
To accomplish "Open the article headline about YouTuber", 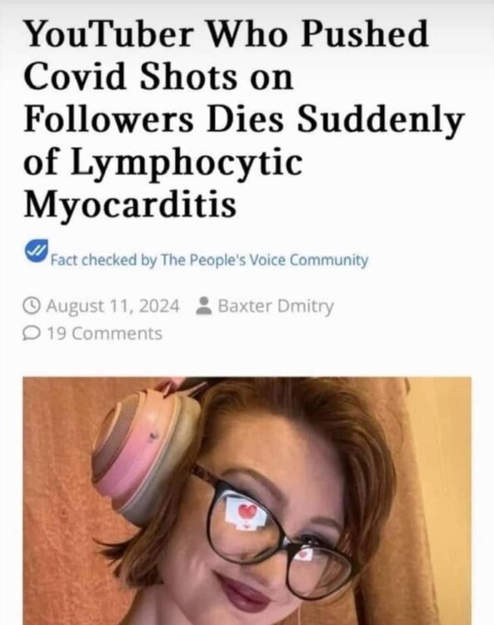I will tap(244, 120).
